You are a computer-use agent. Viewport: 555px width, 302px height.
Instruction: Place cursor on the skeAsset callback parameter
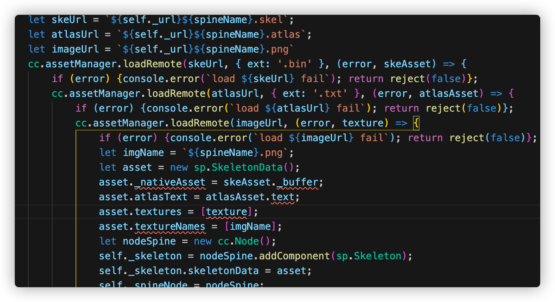404,64
